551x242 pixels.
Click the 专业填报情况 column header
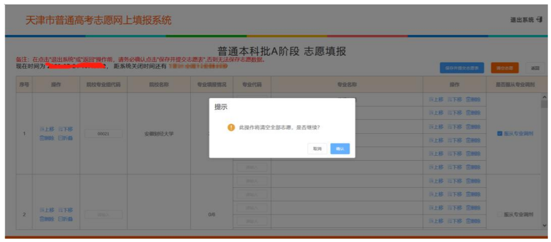(x=212, y=85)
